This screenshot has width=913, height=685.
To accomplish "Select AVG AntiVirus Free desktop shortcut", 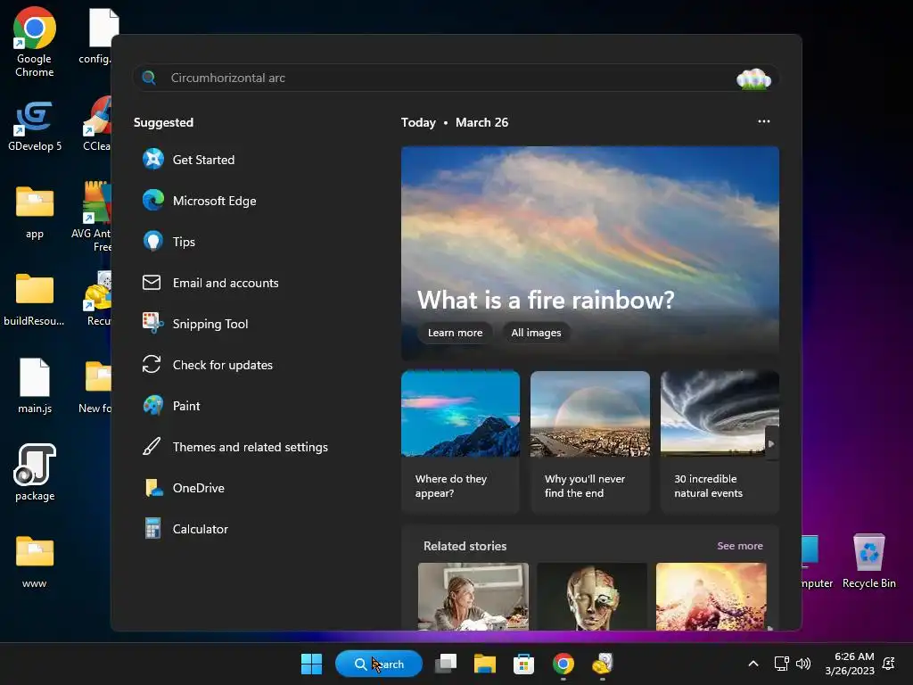I will (93, 217).
